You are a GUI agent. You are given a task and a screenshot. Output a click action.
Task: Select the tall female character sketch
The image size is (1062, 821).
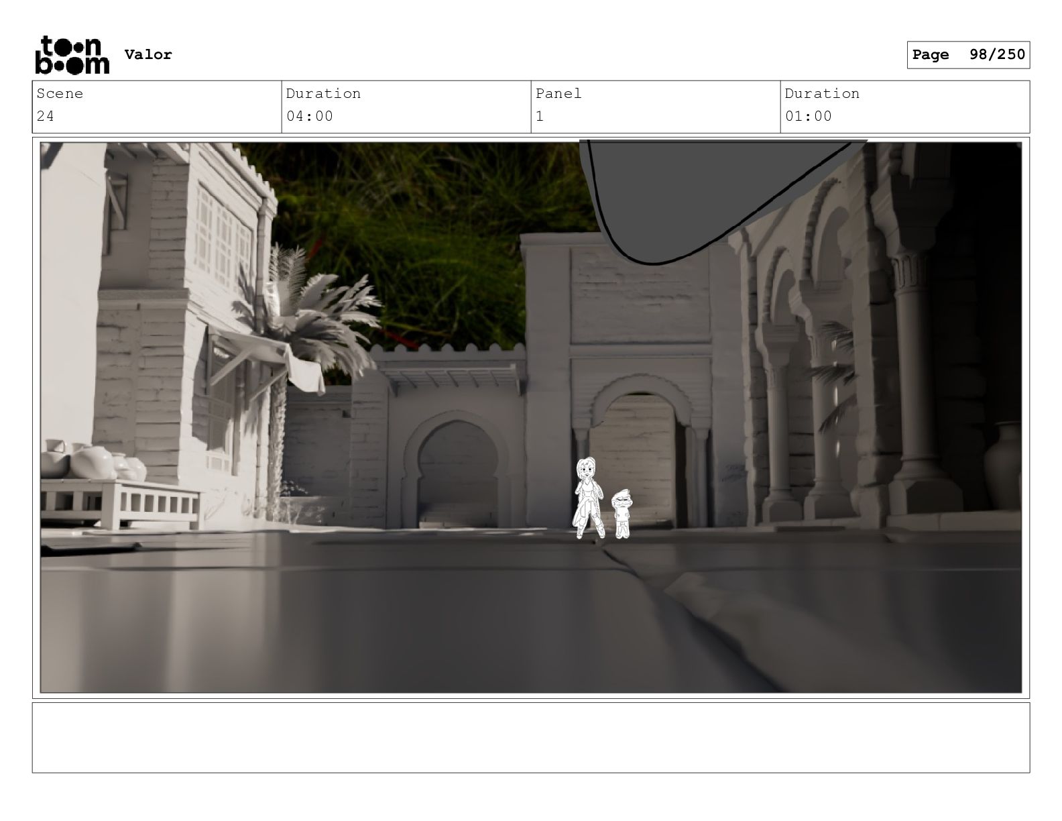pyautogui.click(x=587, y=498)
